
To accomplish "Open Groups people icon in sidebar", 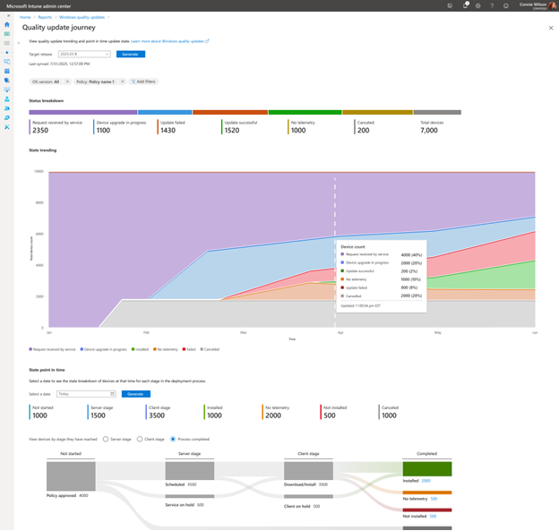I will (7, 108).
